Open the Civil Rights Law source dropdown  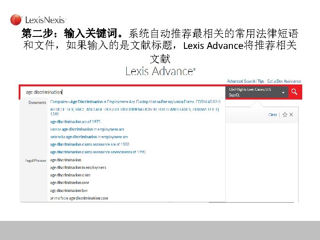[x=257, y=92]
